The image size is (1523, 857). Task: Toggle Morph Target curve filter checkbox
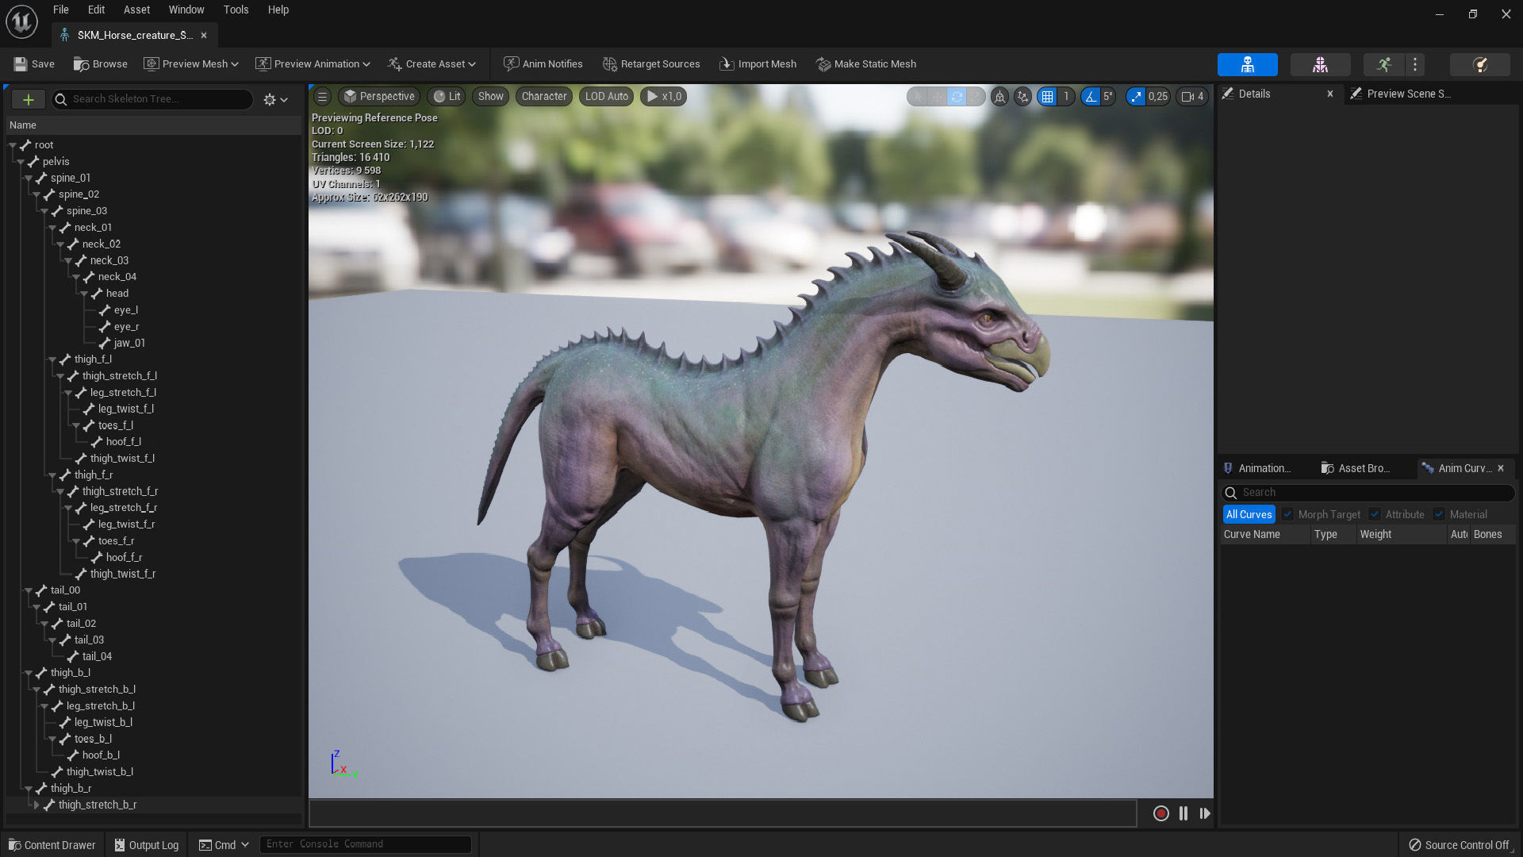pyautogui.click(x=1287, y=514)
